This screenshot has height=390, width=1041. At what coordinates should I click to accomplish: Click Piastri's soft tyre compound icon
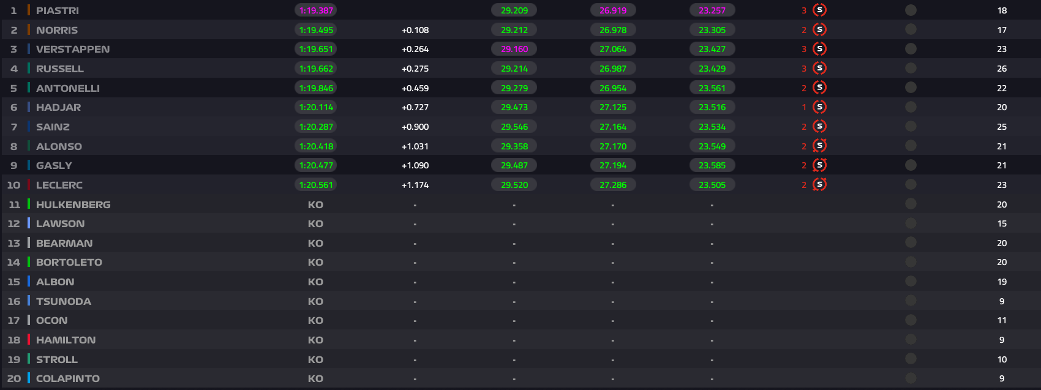(x=819, y=10)
